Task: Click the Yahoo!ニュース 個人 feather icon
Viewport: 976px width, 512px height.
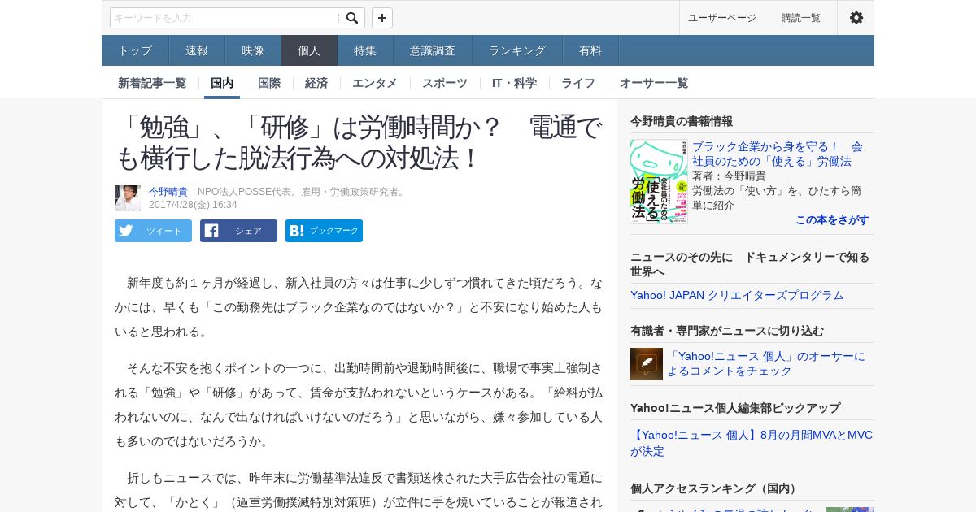Action: tap(647, 364)
